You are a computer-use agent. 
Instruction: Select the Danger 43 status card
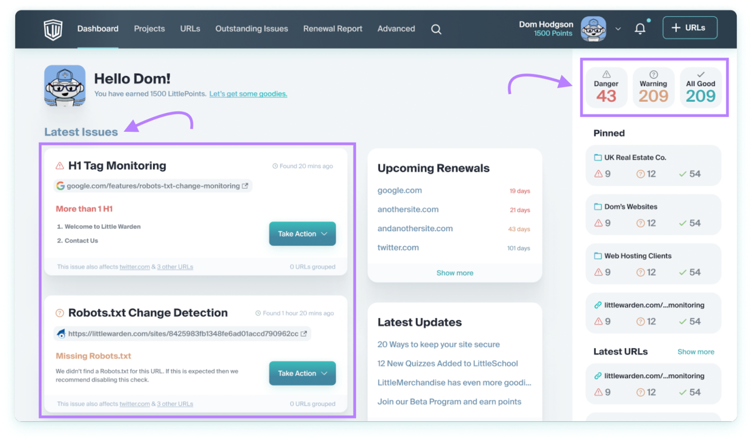[x=606, y=87]
